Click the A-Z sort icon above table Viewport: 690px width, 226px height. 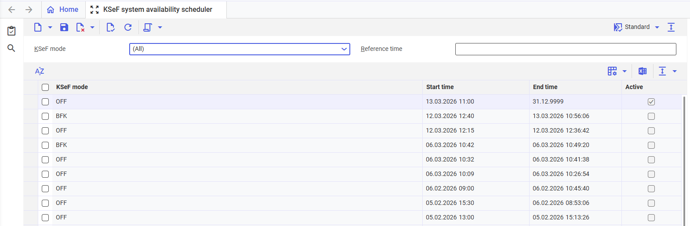point(40,71)
